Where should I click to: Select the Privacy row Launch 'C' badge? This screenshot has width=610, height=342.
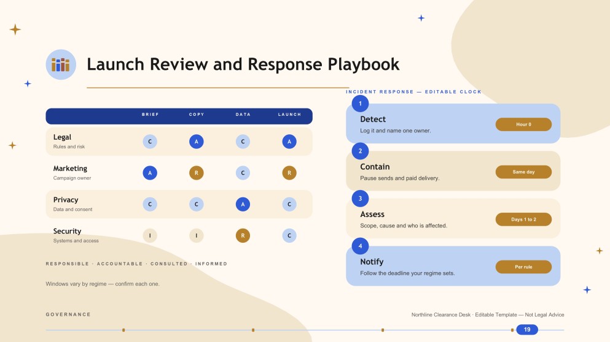tap(289, 204)
